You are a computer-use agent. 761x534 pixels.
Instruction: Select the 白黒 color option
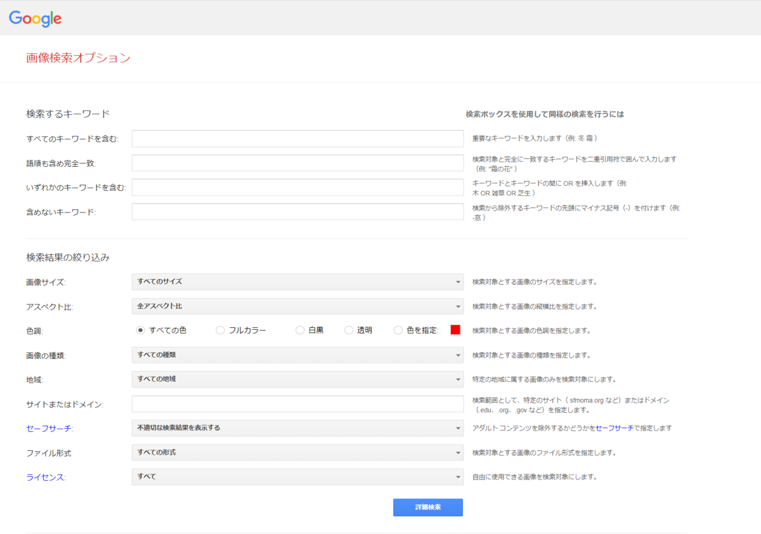[x=299, y=330]
